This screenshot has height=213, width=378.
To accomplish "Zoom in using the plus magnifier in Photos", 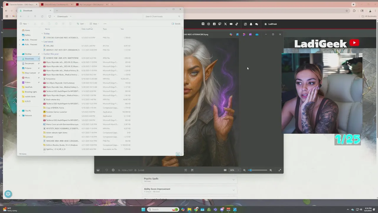I will coord(271,170).
